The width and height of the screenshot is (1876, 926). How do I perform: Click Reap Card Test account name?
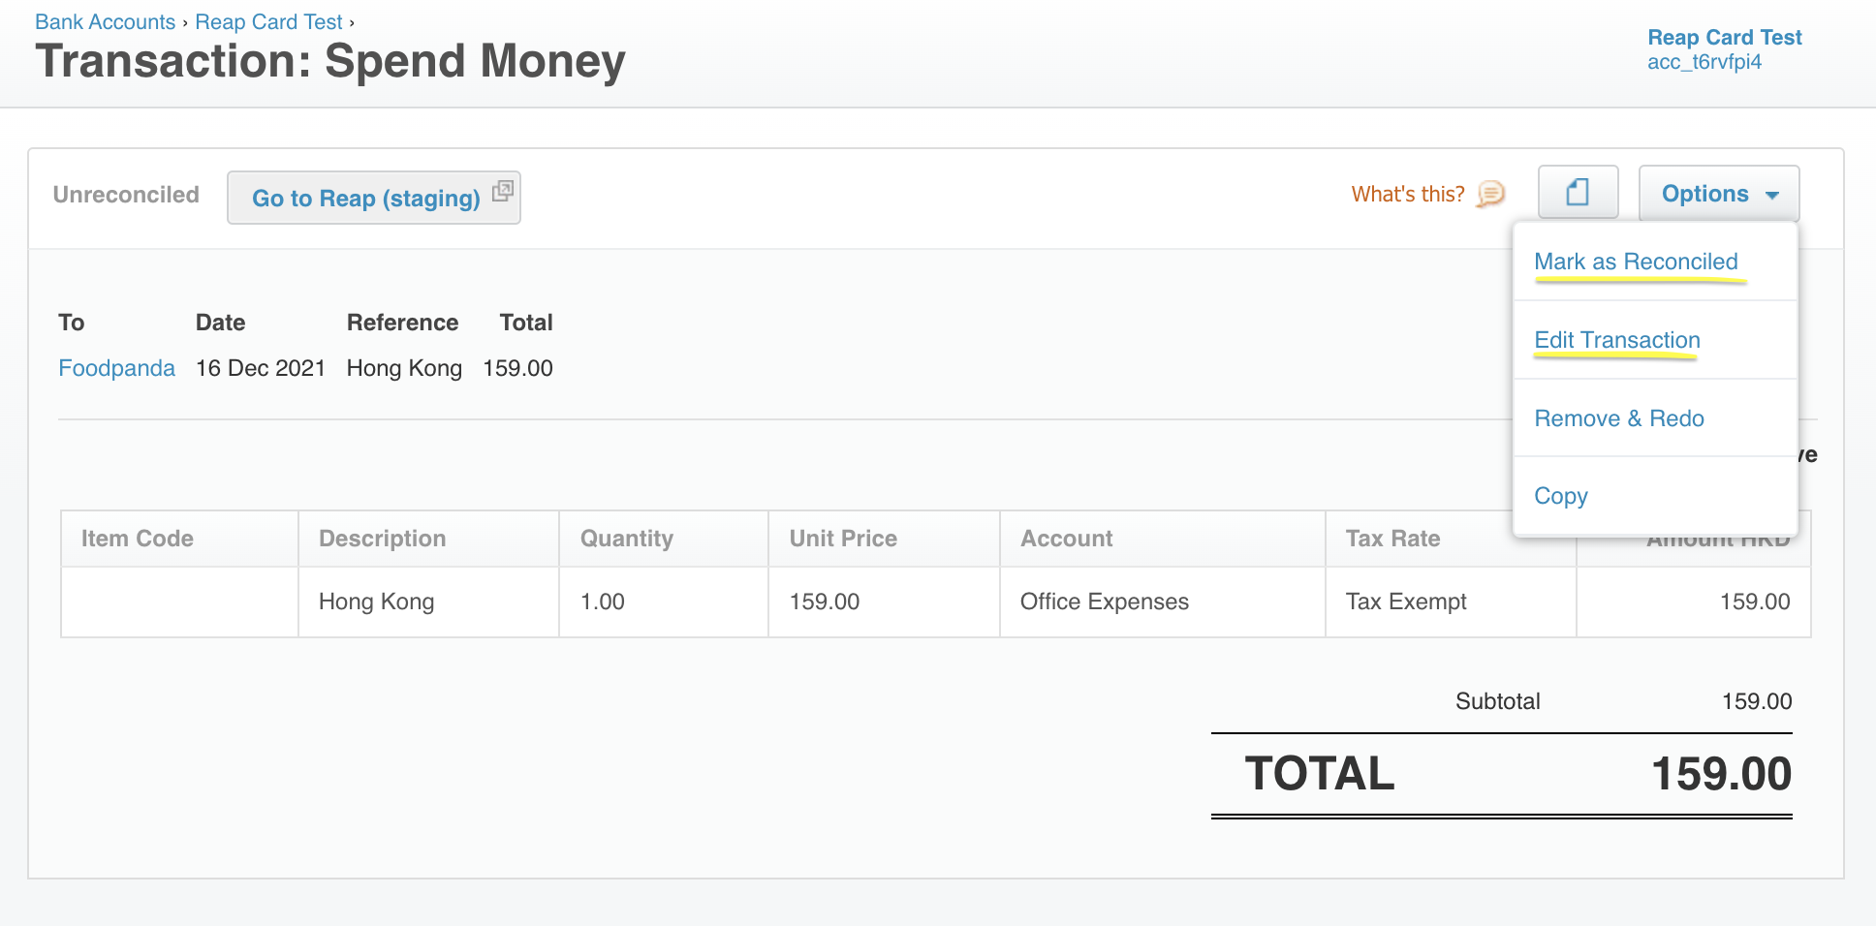tap(1724, 38)
